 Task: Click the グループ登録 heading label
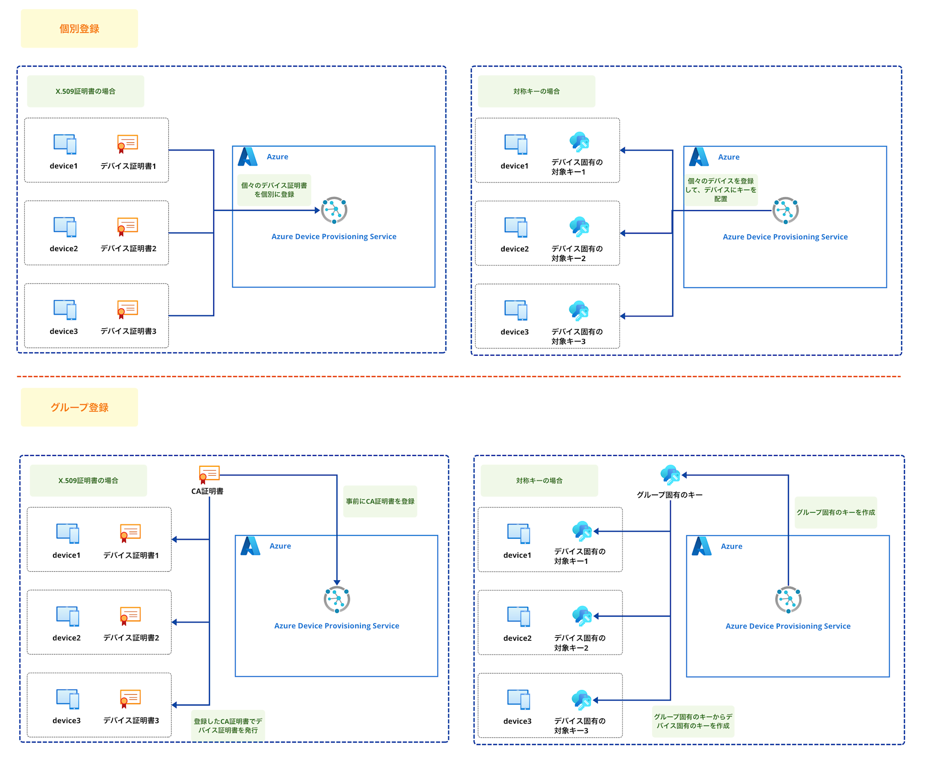(79, 407)
